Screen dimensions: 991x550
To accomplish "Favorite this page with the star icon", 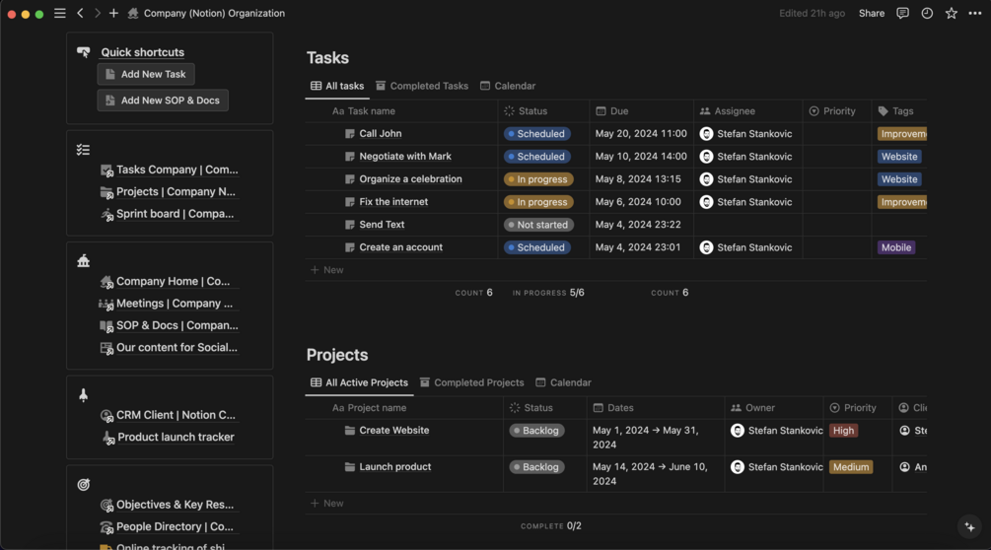I will [x=951, y=14].
